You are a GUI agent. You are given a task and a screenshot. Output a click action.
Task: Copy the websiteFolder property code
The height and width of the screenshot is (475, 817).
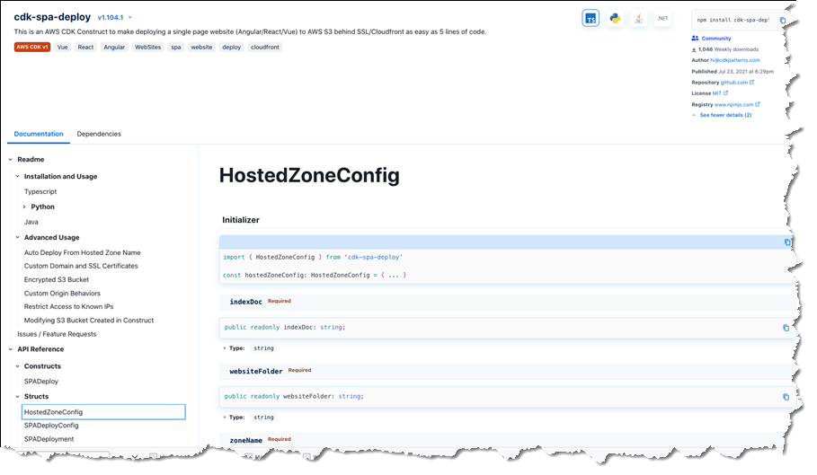coord(786,397)
